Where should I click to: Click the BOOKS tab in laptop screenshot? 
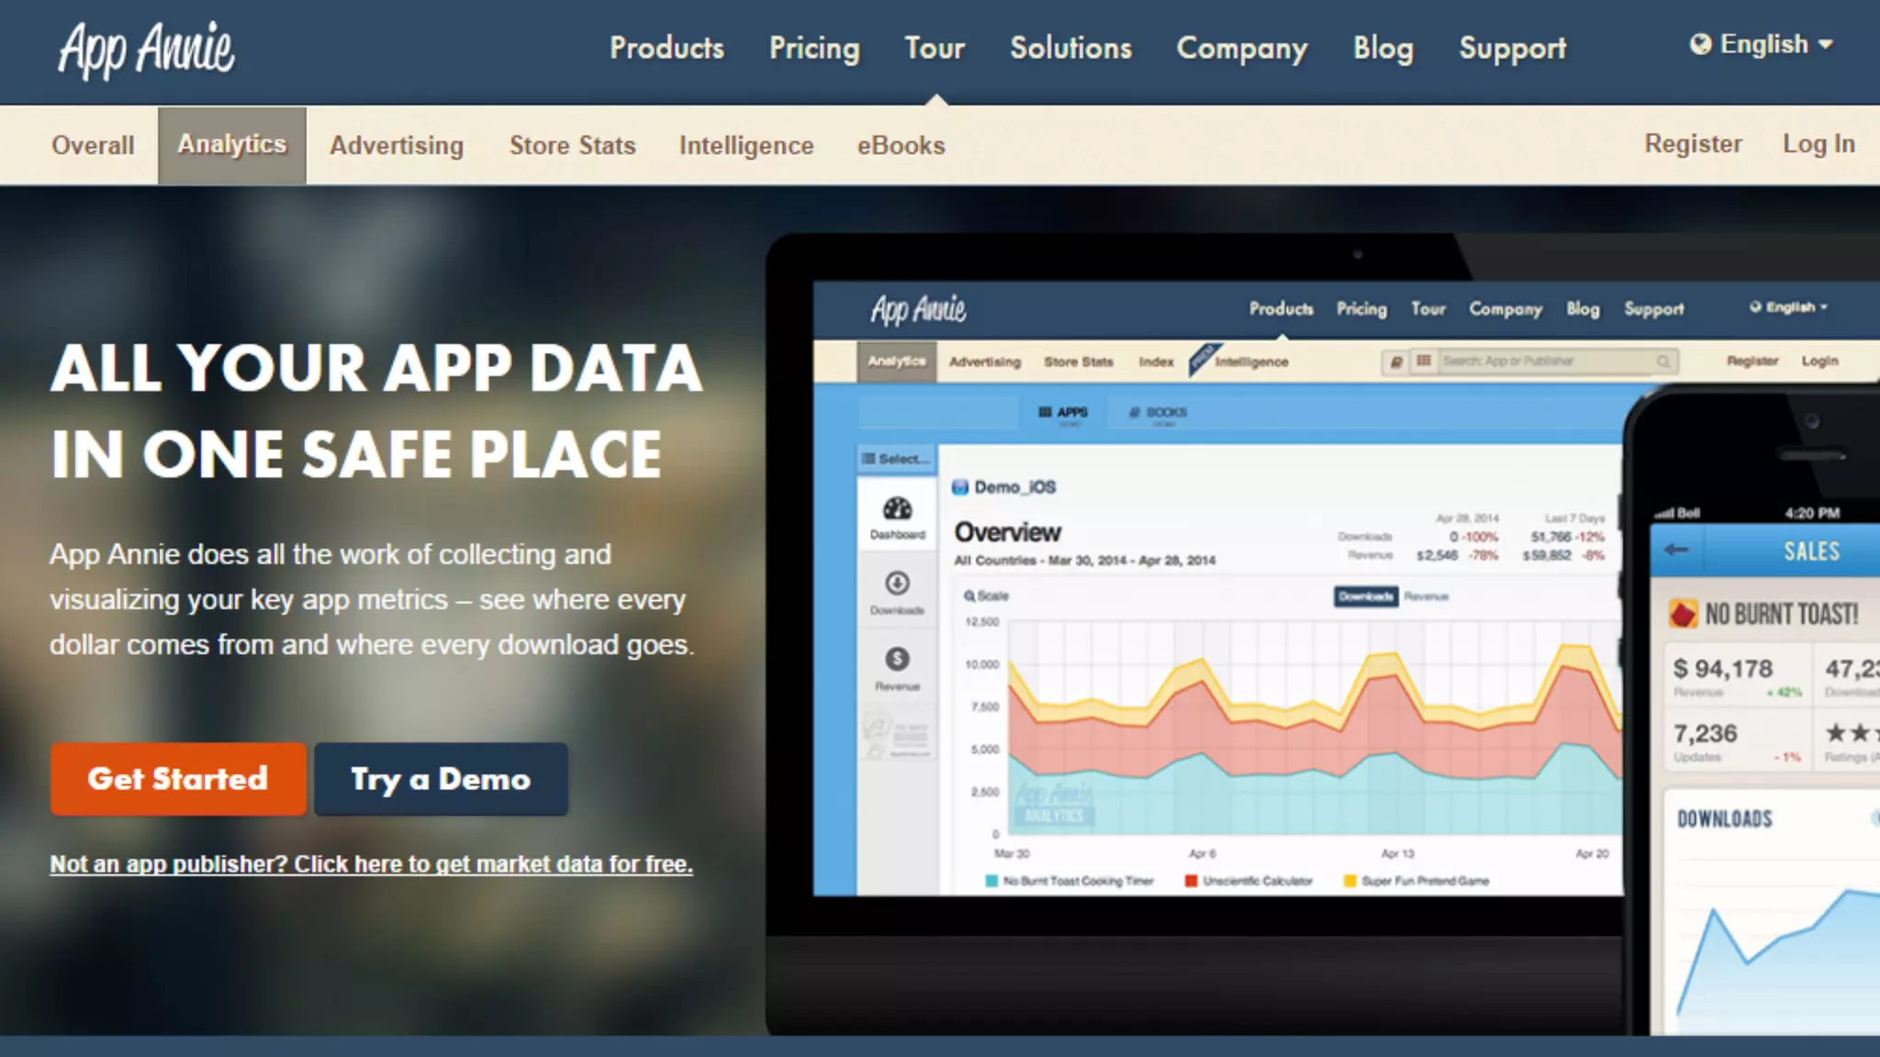click(1158, 413)
